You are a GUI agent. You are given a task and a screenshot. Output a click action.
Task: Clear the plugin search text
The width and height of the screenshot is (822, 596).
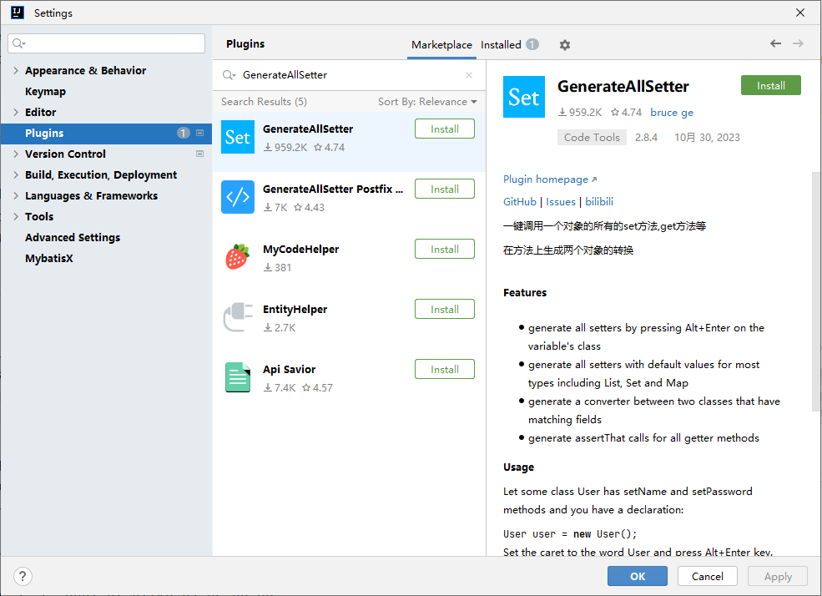click(x=469, y=75)
